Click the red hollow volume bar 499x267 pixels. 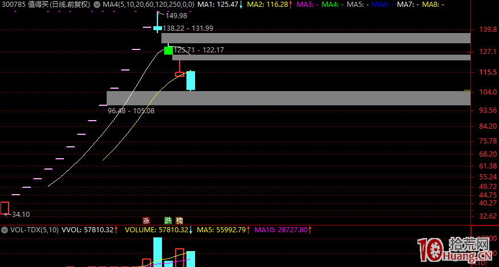(x=180, y=257)
